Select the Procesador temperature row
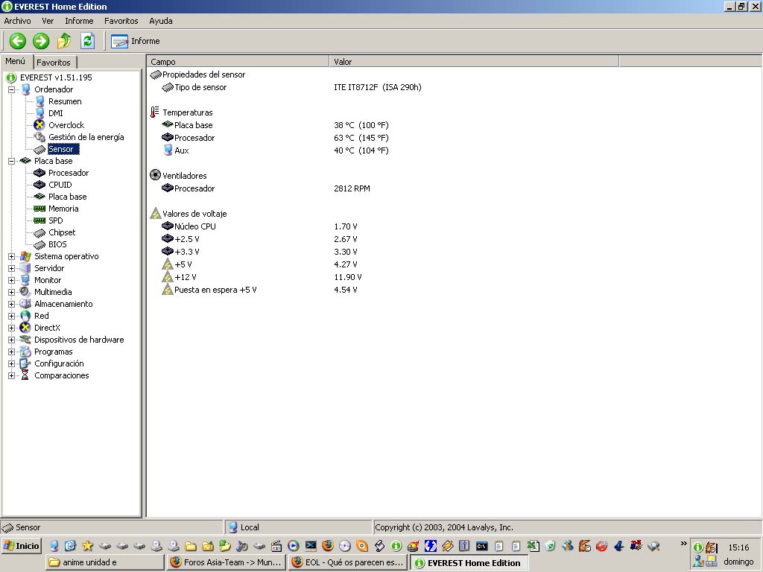Screen dimensions: 763x572 click(194, 138)
